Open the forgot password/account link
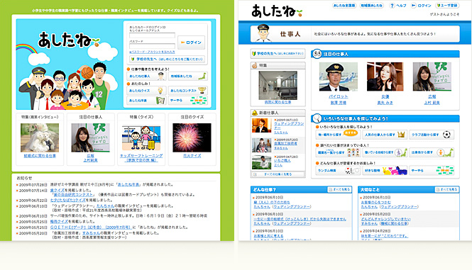This screenshot has width=472, height=270. [x=152, y=52]
